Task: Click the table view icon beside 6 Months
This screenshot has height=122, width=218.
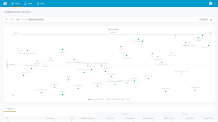Action: 211,20
